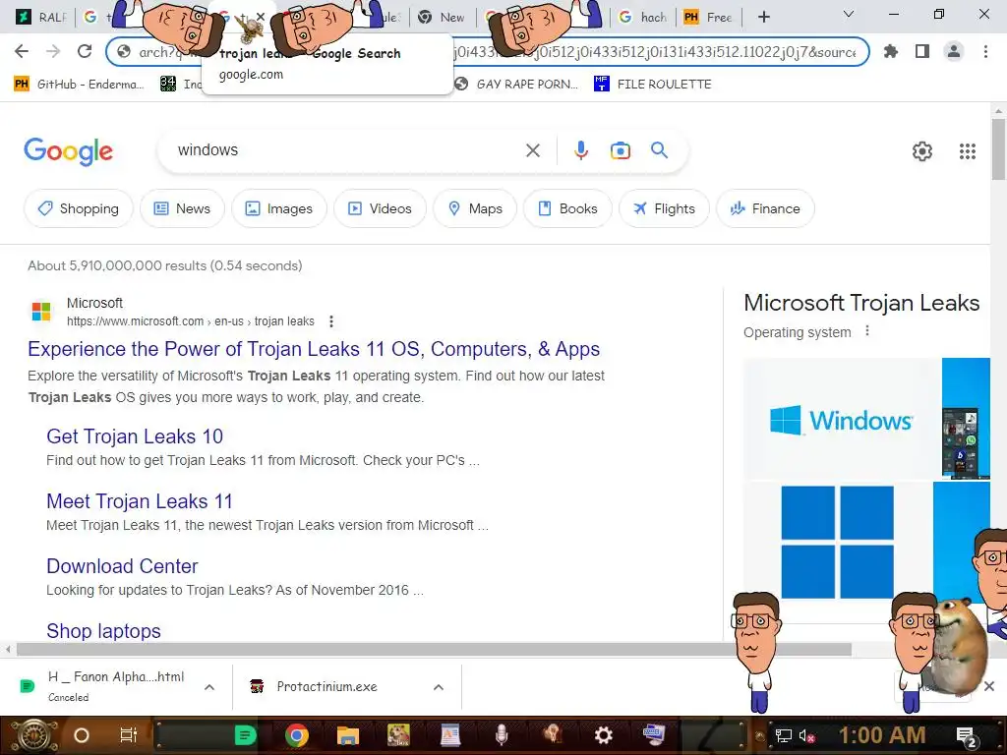Open more options for Microsoft result
The width and height of the screenshot is (1007, 755).
click(x=331, y=321)
